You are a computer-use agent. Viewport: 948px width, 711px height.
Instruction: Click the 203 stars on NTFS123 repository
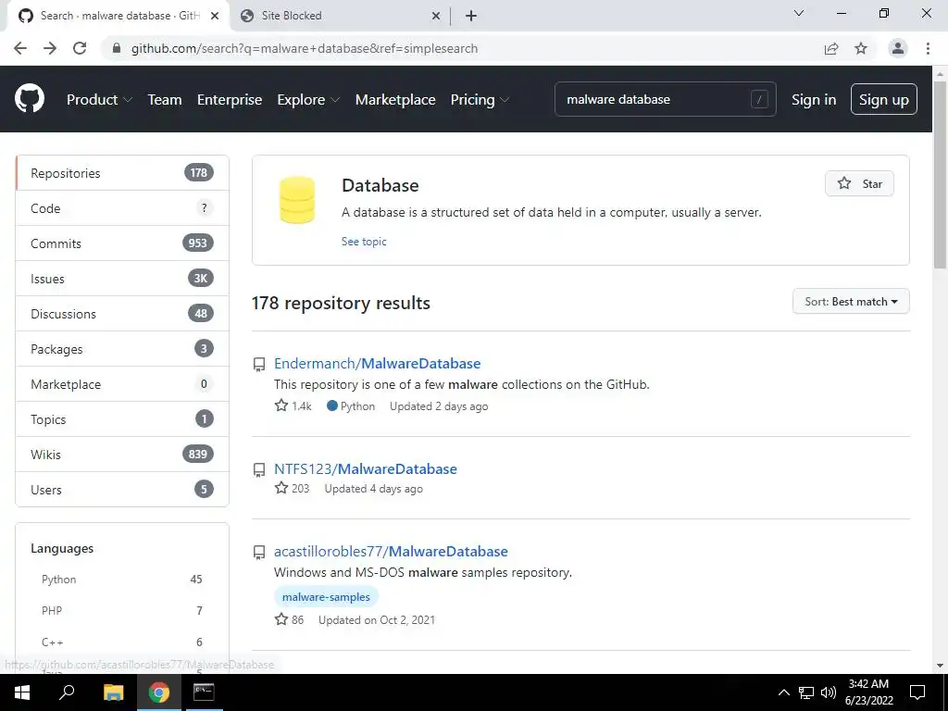pyautogui.click(x=292, y=488)
